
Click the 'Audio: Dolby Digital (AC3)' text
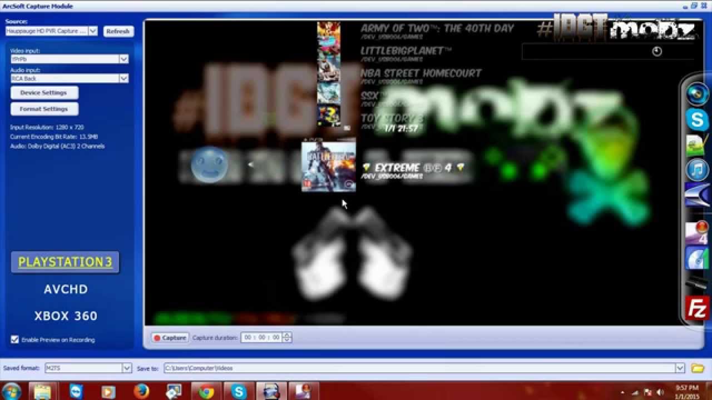(57, 146)
